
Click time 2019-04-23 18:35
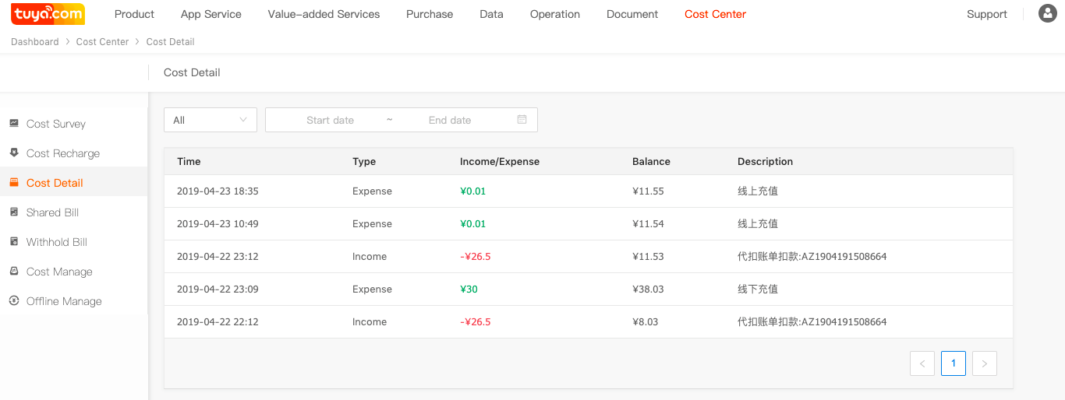tap(218, 191)
